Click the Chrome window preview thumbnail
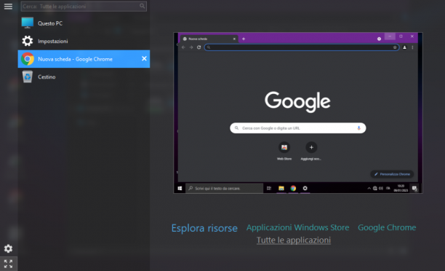This screenshot has height=271, width=445. tap(298, 113)
